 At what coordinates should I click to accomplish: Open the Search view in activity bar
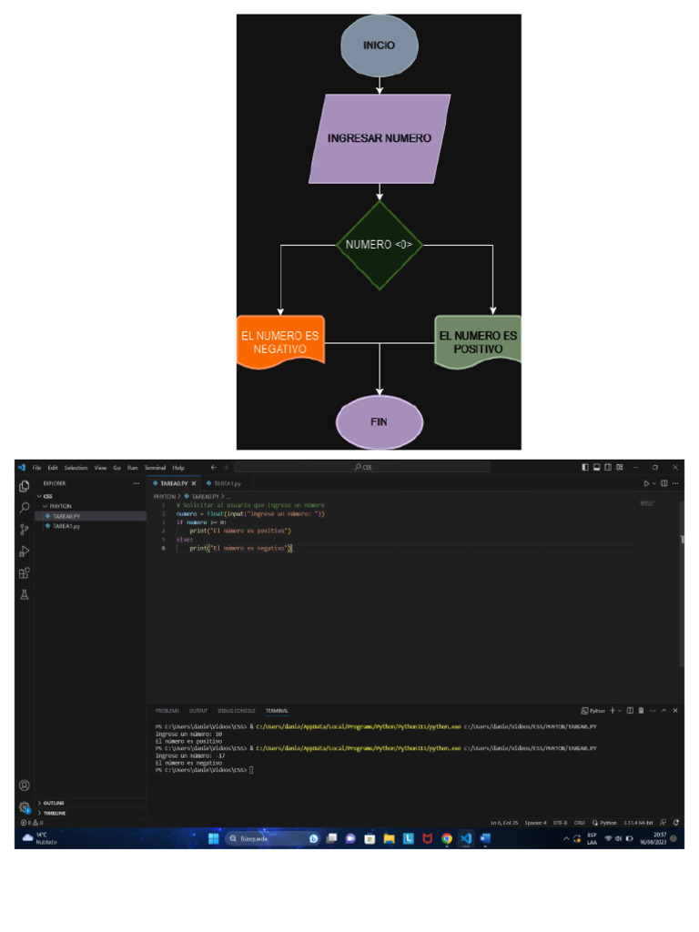pos(25,507)
